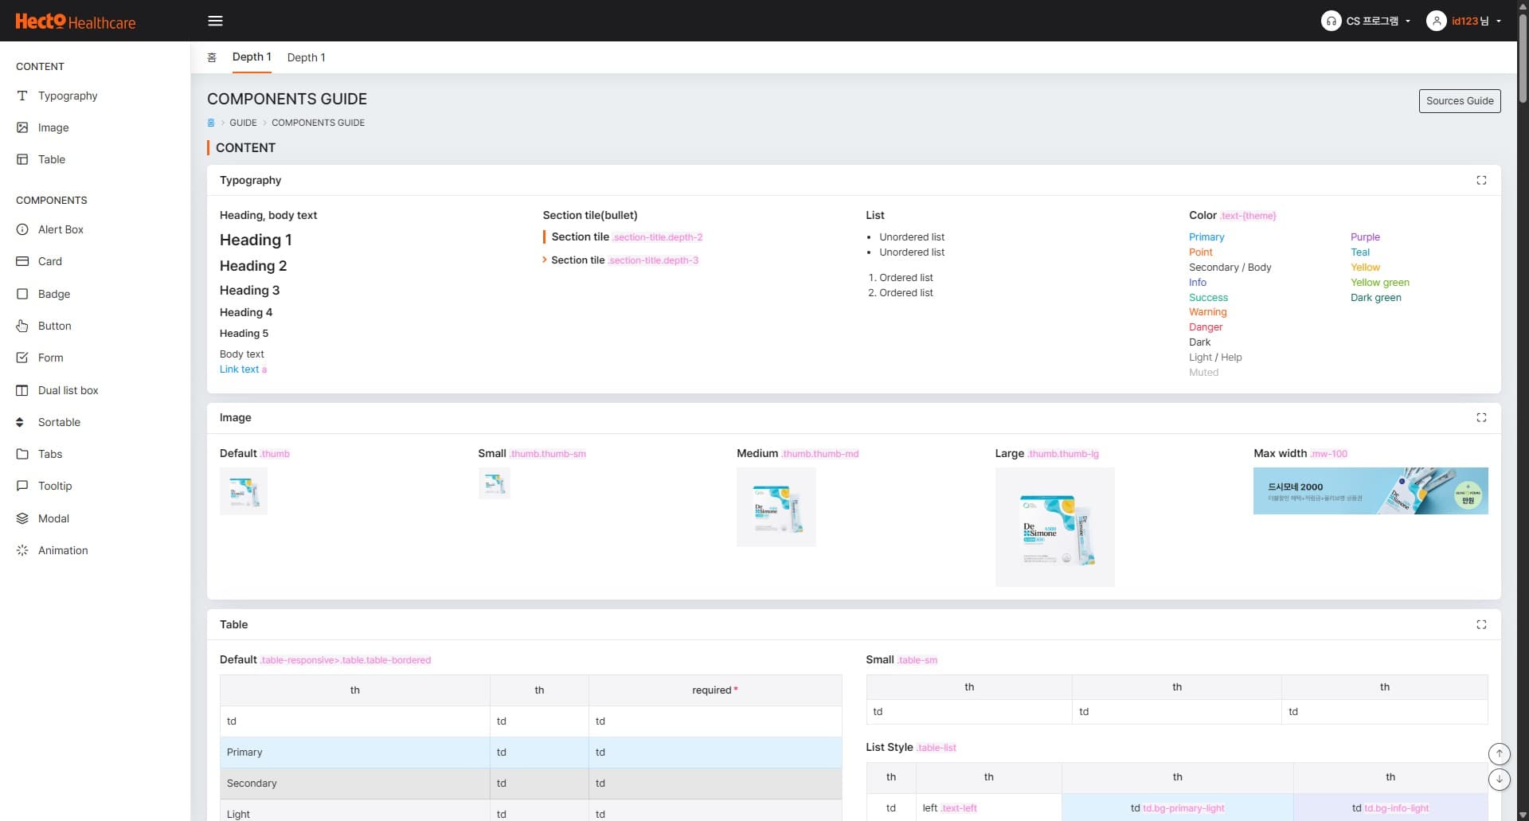Click the CS headset icon
This screenshot has height=821, width=1529.
[1331, 22]
